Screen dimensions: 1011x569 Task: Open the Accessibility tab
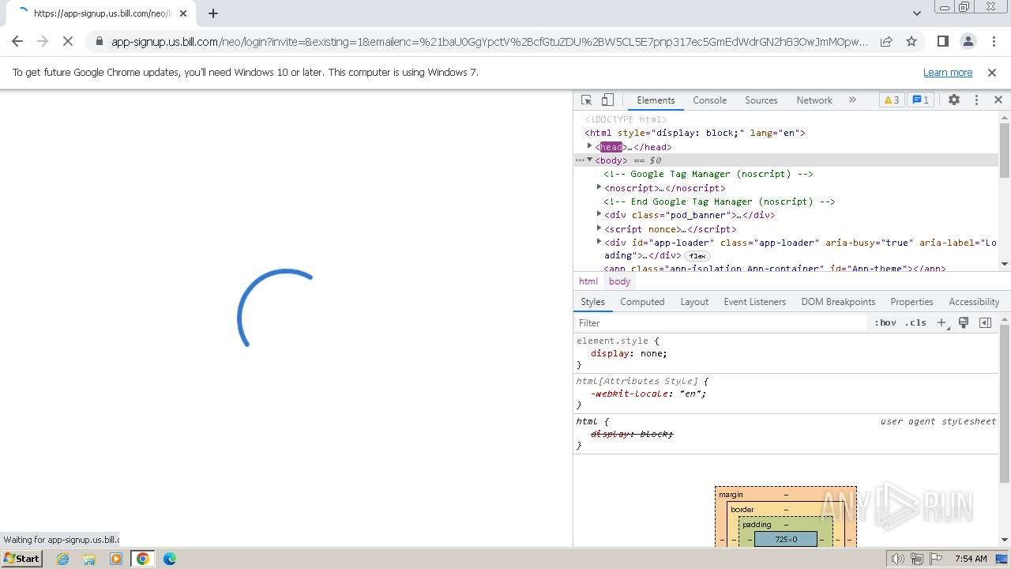click(974, 302)
